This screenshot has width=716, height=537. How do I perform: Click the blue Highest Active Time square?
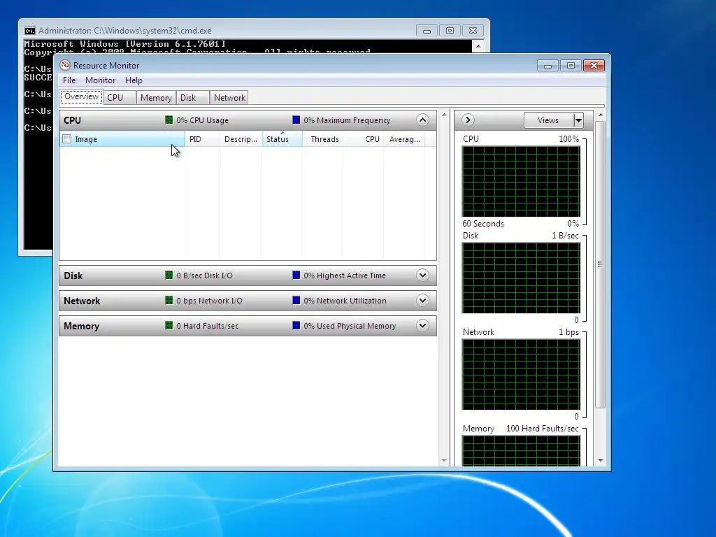296,275
